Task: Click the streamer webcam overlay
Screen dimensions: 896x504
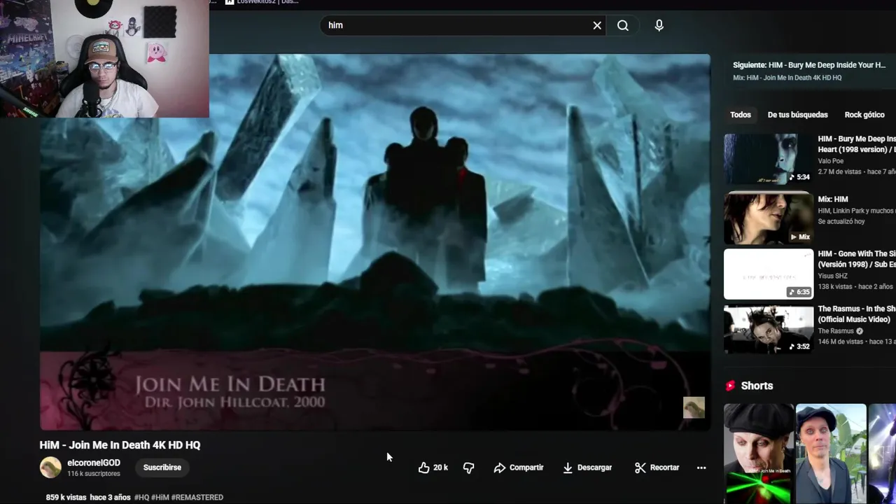Action: [104, 59]
